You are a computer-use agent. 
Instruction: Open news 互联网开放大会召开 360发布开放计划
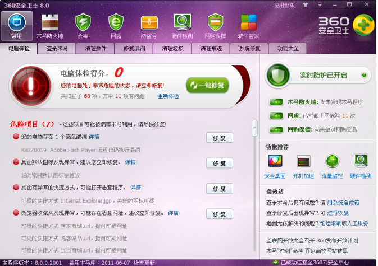(x=312, y=240)
